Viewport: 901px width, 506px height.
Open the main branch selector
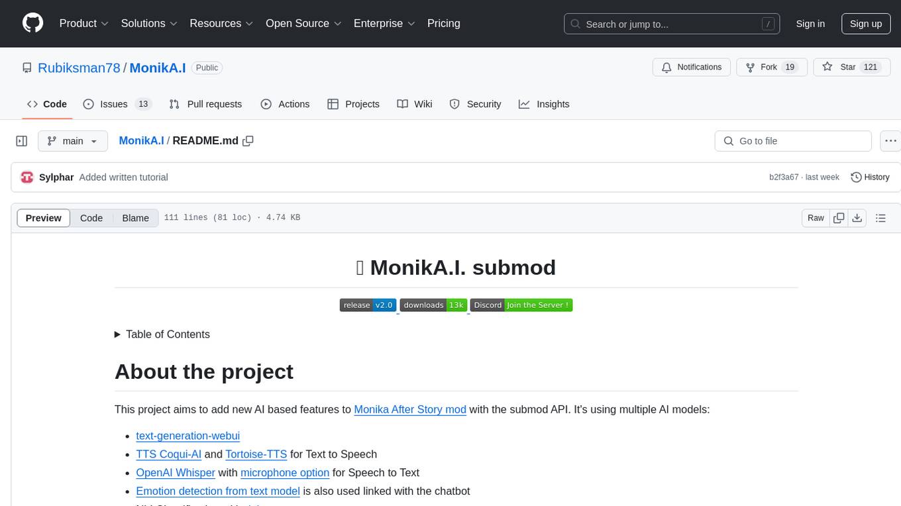[x=73, y=141]
